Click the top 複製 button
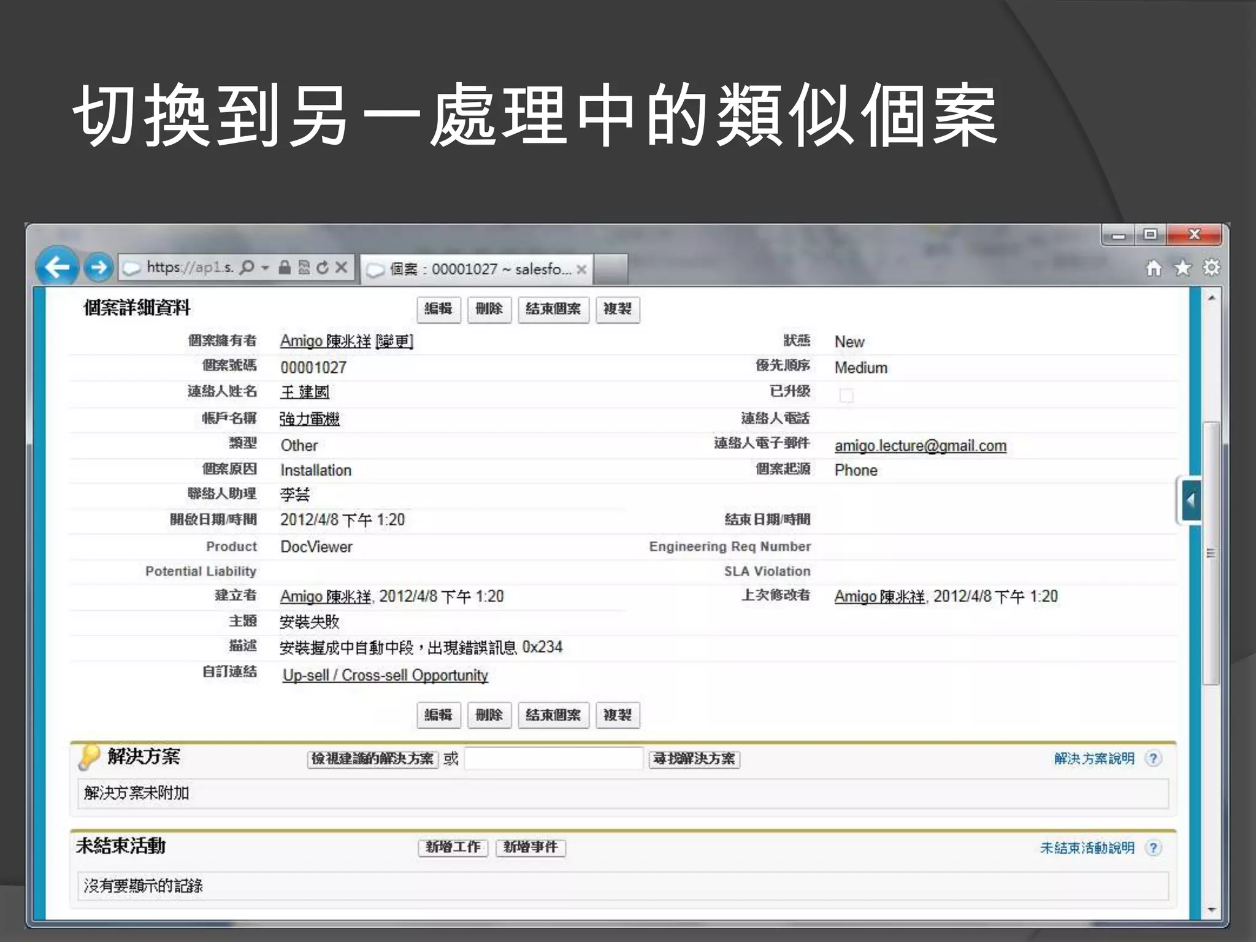This screenshot has width=1256, height=942. (618, 309)
